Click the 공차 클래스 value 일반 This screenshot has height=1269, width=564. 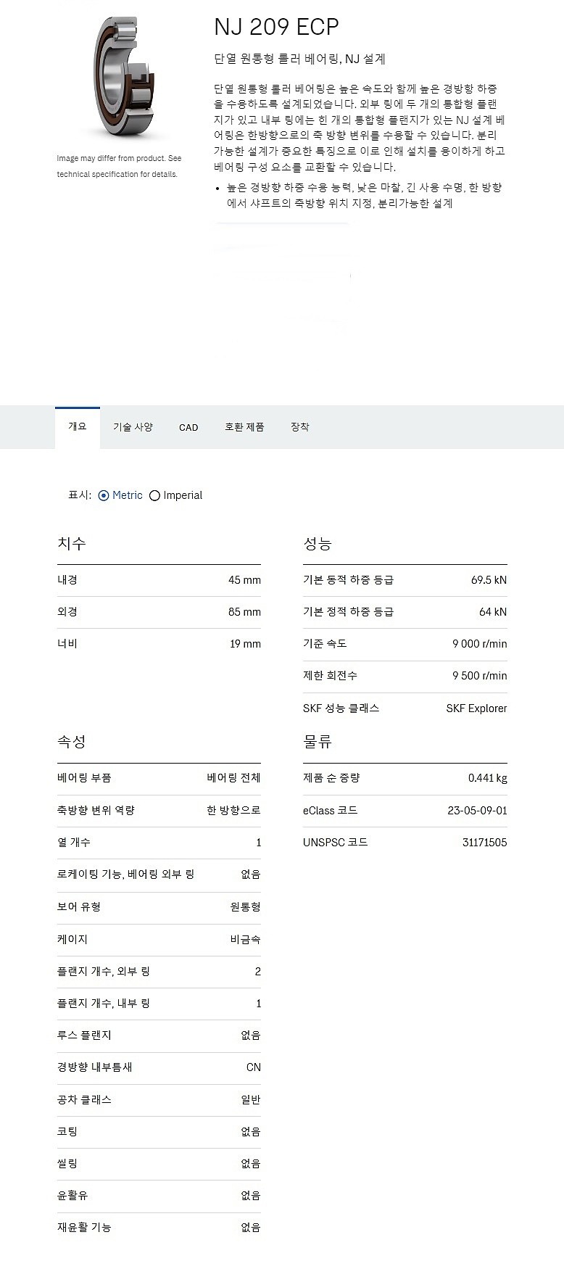tap(251, 1100)
